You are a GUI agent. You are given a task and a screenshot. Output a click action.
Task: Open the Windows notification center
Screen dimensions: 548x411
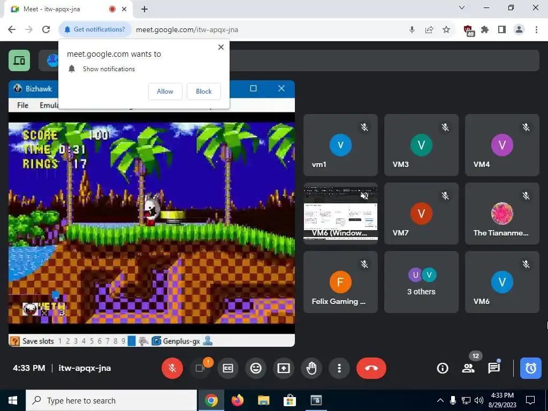(x=530, y=400)
